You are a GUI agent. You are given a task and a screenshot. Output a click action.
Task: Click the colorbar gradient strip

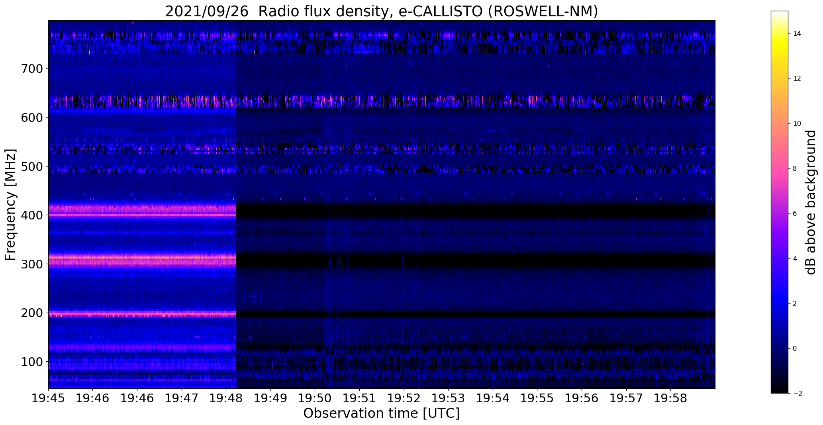[780, 202]
